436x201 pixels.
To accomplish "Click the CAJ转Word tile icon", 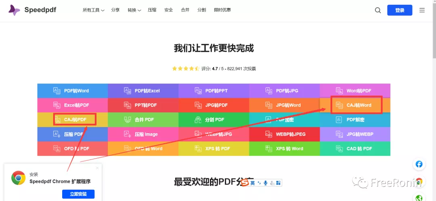I will (x=339, y=105).
